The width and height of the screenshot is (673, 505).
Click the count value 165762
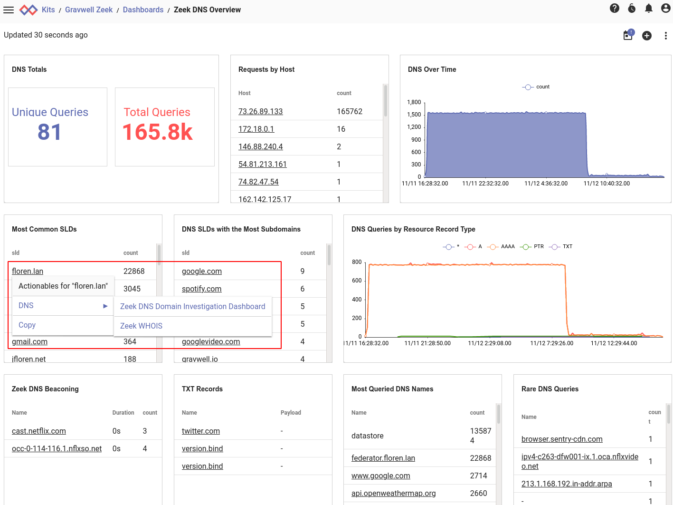click(x=350, y=111)
